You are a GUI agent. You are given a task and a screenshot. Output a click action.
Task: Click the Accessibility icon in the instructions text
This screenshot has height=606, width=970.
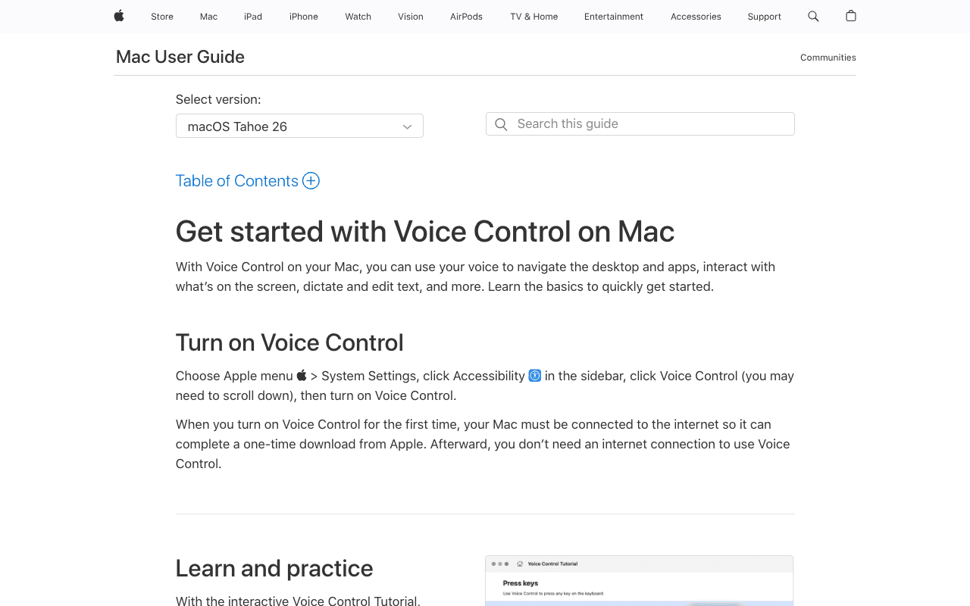(535, 376)
